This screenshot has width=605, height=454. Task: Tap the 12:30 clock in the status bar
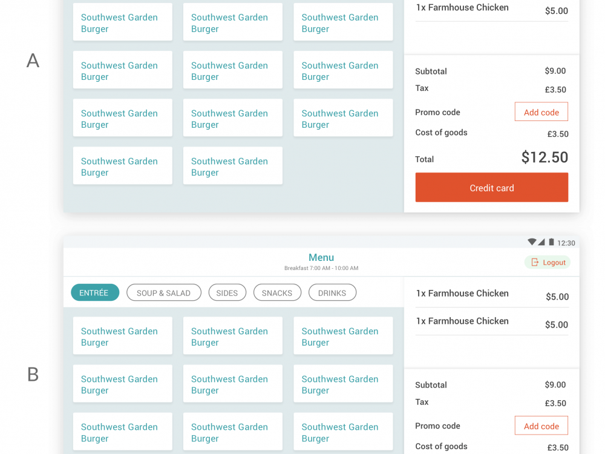click(x=566, y=242)
